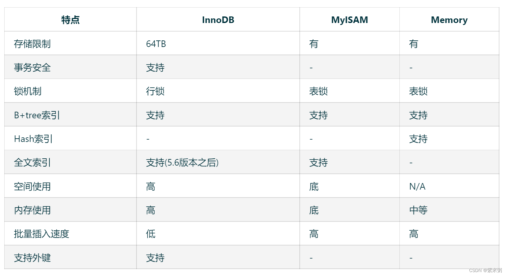Click the InnoDB column header
Screen dimensions: 507x276
click(x=218, y=20)
